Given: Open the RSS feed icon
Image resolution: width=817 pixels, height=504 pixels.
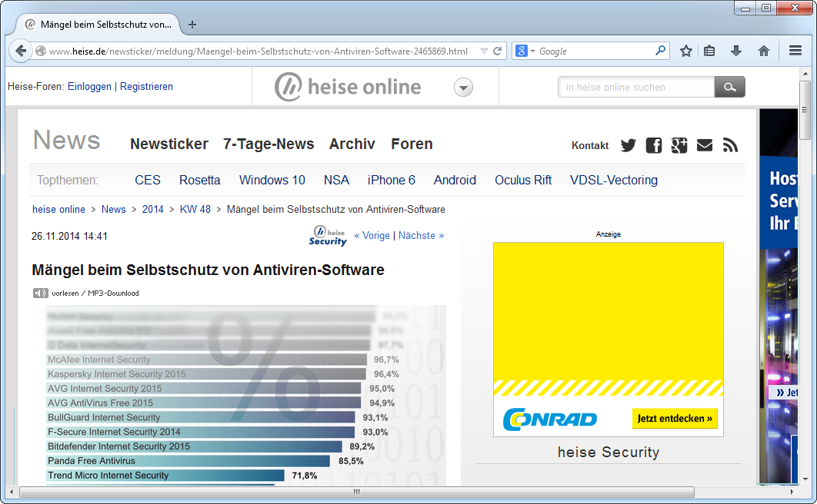Looking at the screenshot, I should click(729, 145).
